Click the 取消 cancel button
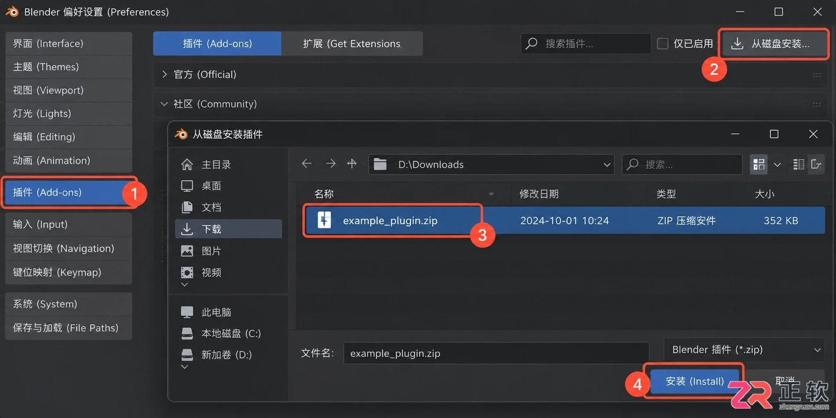Viewport: 836px width, 418px height. (x=784, y=381)
